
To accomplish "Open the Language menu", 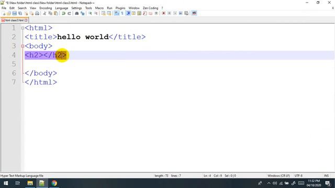I will [x=62, y=8].
